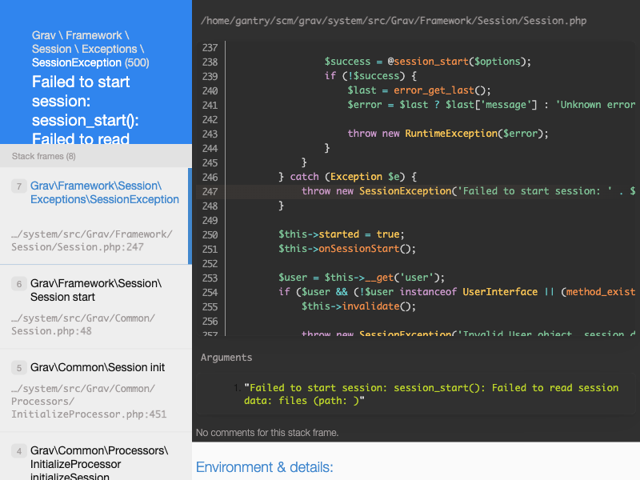Click the session_start($options) code line
The height and width of the screenshot is (480, 640).
click(x=427, y=62)
